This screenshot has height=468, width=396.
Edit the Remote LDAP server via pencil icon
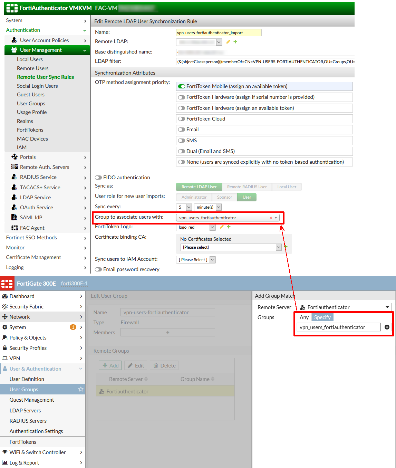pos(228,41)
